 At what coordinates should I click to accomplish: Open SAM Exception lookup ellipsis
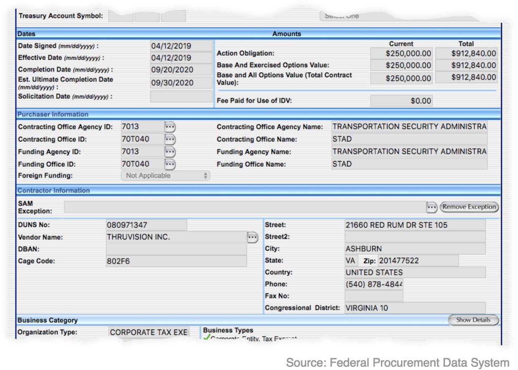(x=432, y=207)
